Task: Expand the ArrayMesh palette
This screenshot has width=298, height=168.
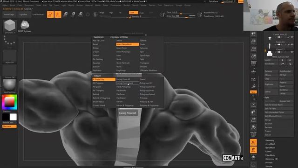Action: (270, 144)
